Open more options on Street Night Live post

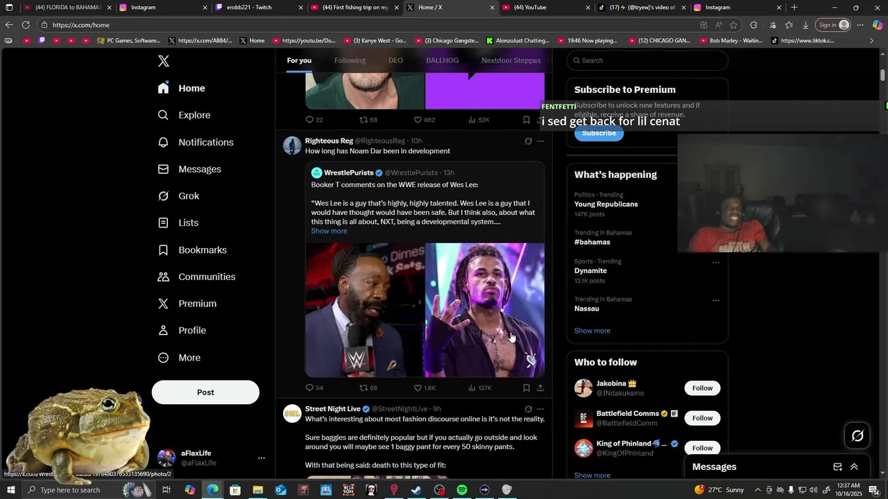coord(540,410)
